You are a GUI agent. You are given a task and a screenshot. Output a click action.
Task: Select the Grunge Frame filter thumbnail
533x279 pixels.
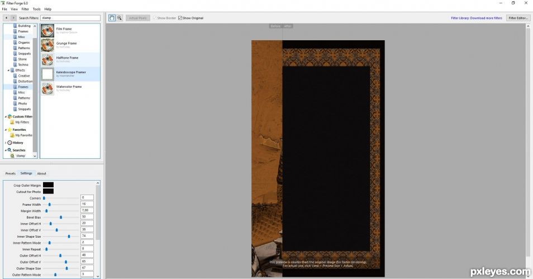click(47, 45)
